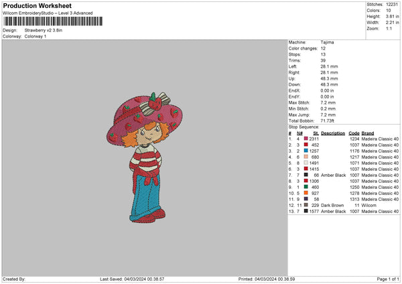The width and height of the screenshot is (402, 284).
Task: Click the Code column header
Action: tap(354, 133)
